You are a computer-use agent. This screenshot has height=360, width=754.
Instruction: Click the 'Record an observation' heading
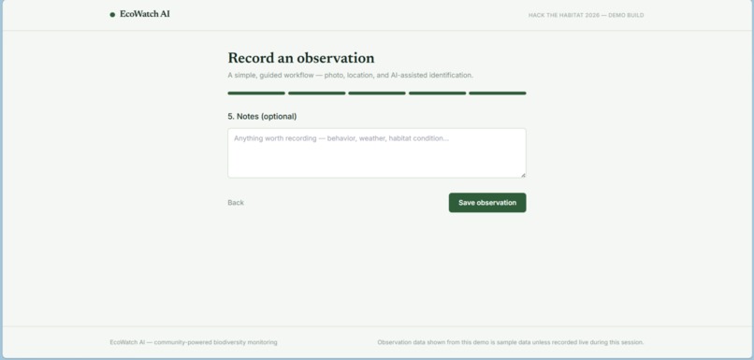301,58
